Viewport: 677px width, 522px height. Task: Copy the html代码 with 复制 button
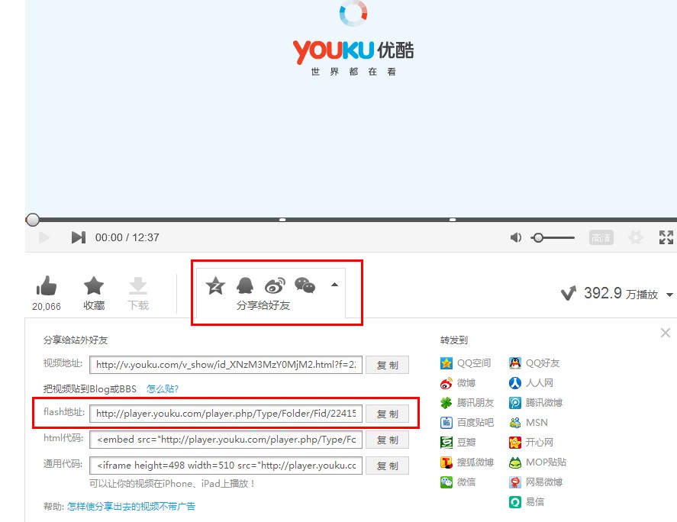pyautogui.click(x=387, y=440)
